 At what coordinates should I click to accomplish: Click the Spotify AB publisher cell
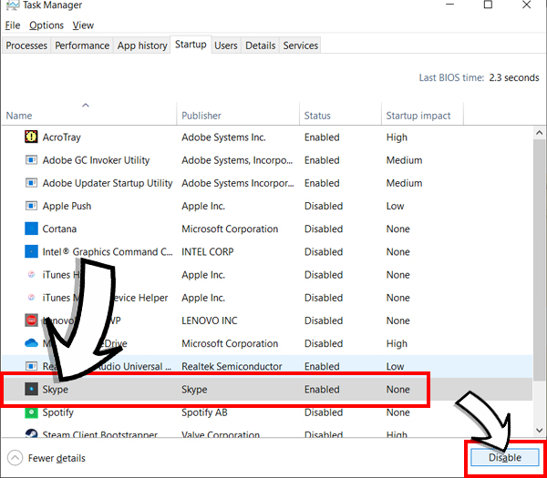[x=204, y=412]
